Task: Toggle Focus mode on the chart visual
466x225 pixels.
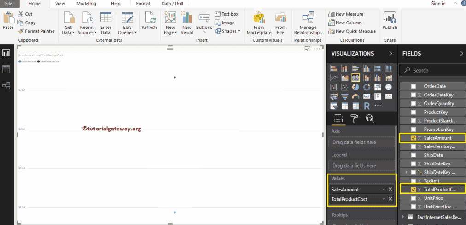Action: click(308, 49)
